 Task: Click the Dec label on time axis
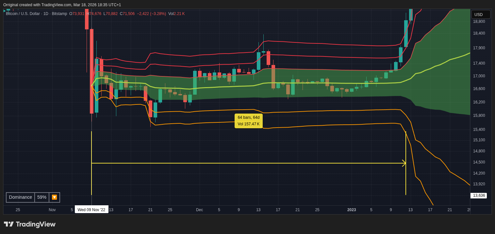[199, 210]
